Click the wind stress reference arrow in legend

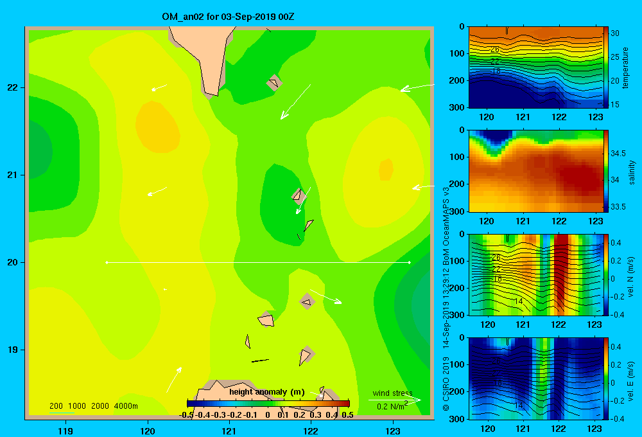[x=395, y=400]
